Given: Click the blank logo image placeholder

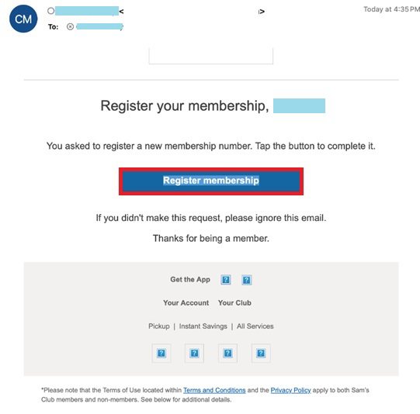Looking at the screenshot, I should click(x=211, y=56).
